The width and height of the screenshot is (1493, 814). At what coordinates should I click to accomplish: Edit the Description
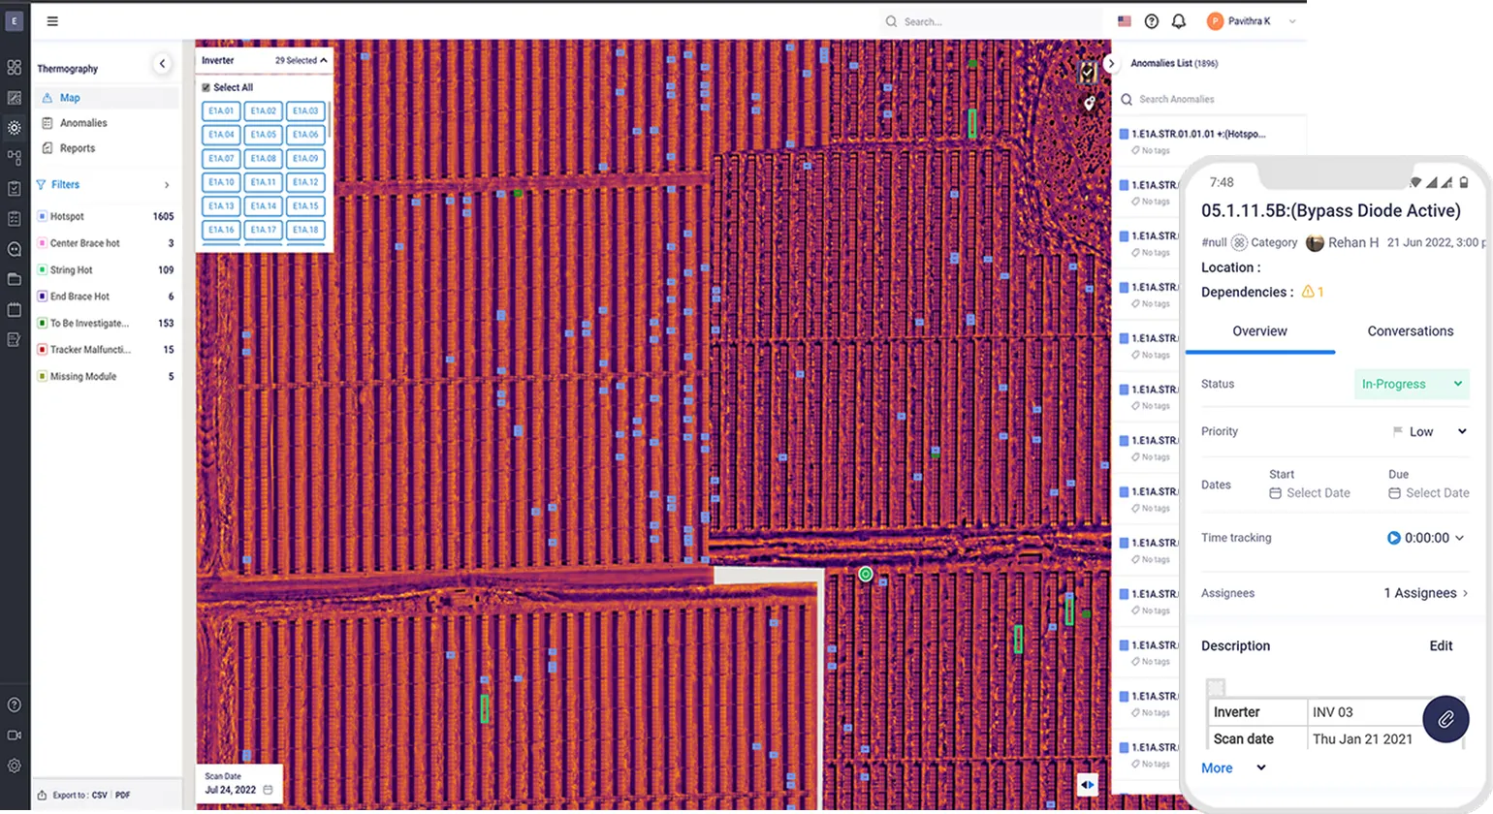click(1441, 646)
